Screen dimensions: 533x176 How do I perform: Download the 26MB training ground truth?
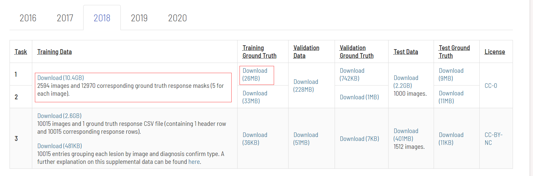pos(255,71)
